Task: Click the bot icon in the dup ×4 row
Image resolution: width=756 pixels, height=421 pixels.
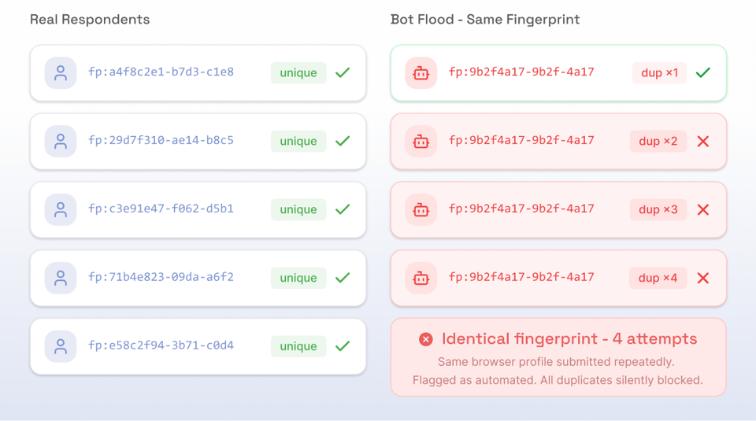Action: point(421,278)
